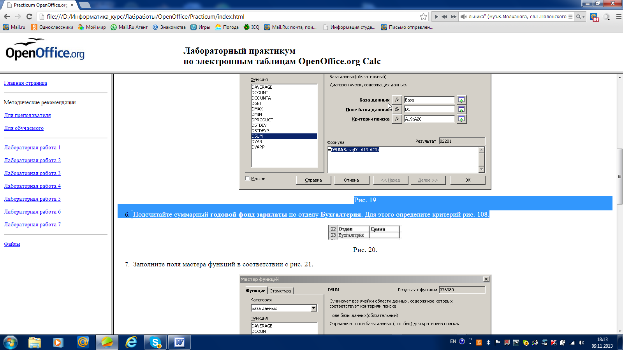Switch input language via EN indicator
Viewport: 623px width, 350px height.
[x=453, y=341]
